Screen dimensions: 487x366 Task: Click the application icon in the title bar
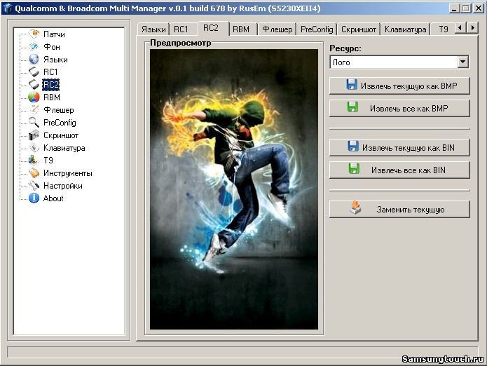(7, 8)
